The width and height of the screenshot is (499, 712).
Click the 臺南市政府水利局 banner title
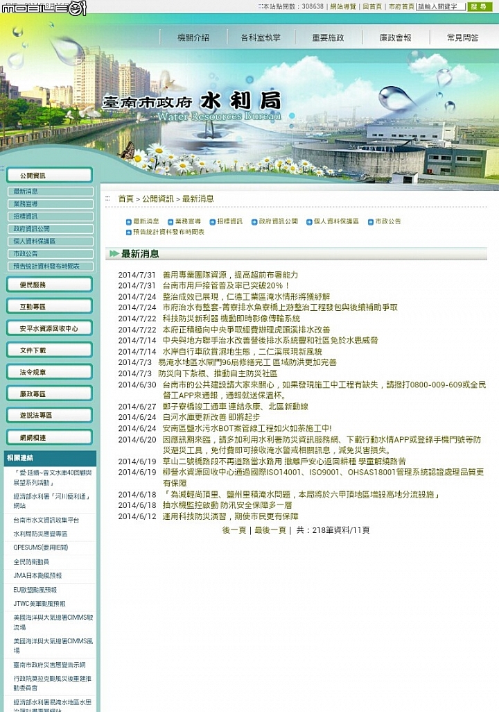click(192, 102)
